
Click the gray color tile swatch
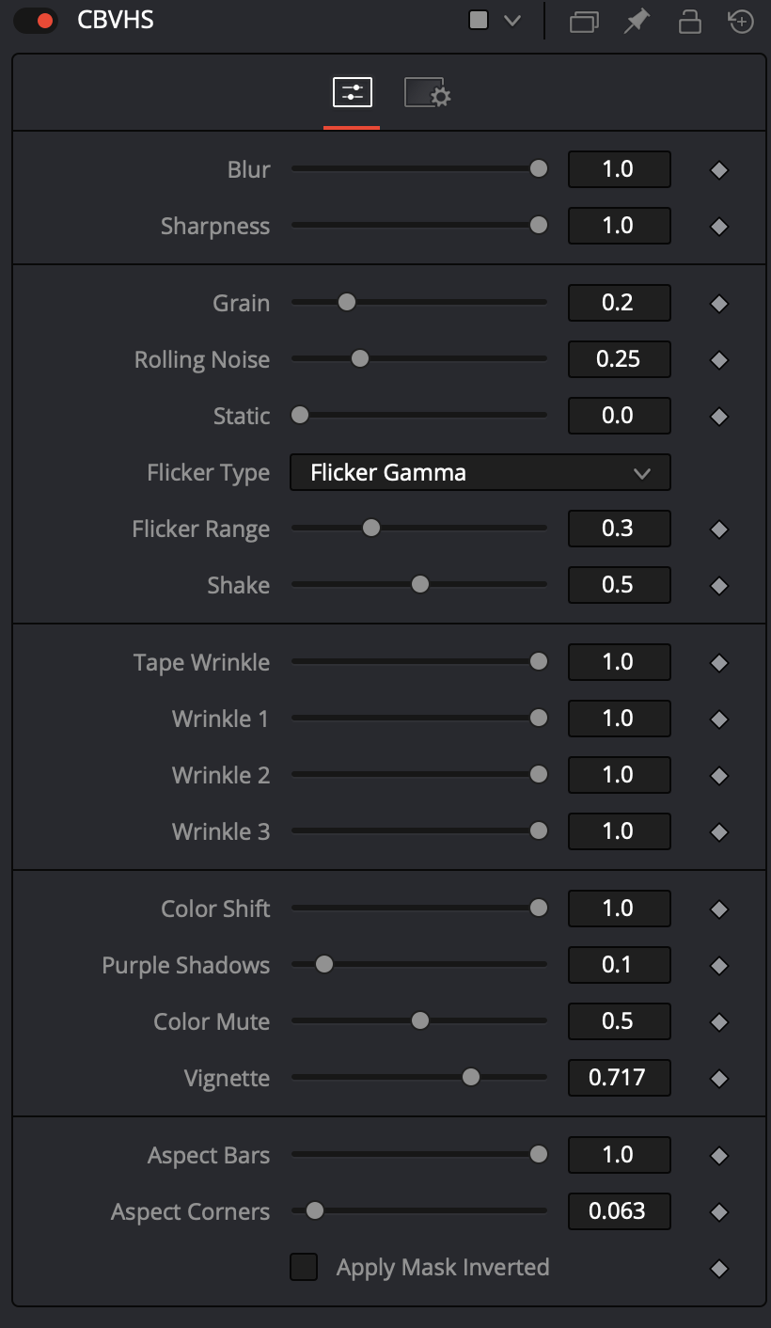(479, 21)
